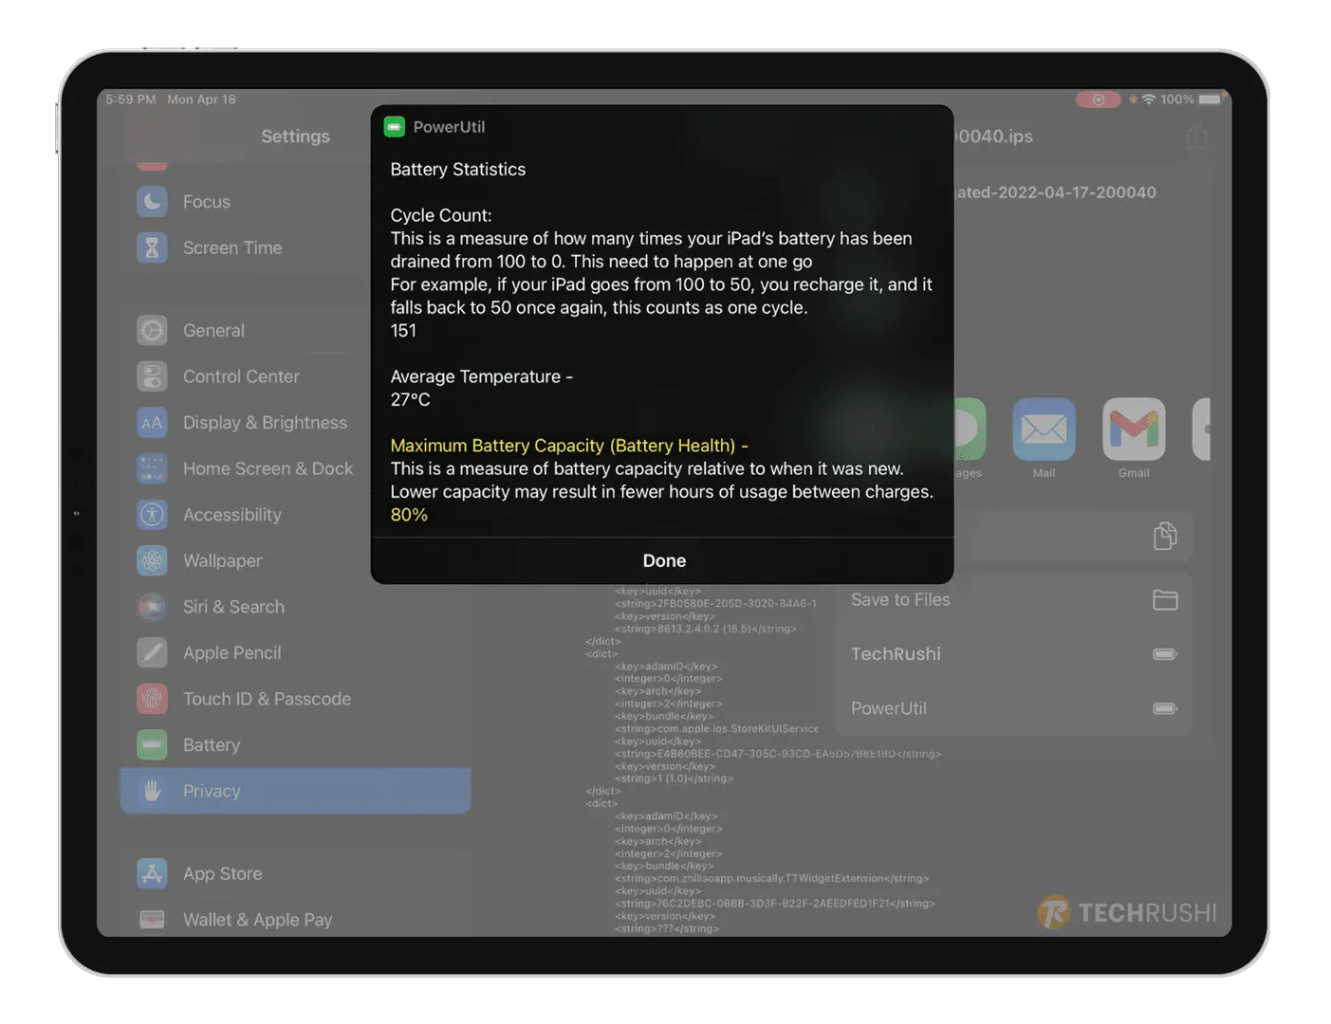Tap the screen recording indicator in status bar
Screen dimensions: 1331x1024
(x=1099, y=100)
